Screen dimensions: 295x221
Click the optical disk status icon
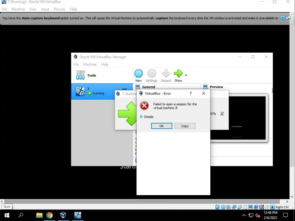point(223,207)
